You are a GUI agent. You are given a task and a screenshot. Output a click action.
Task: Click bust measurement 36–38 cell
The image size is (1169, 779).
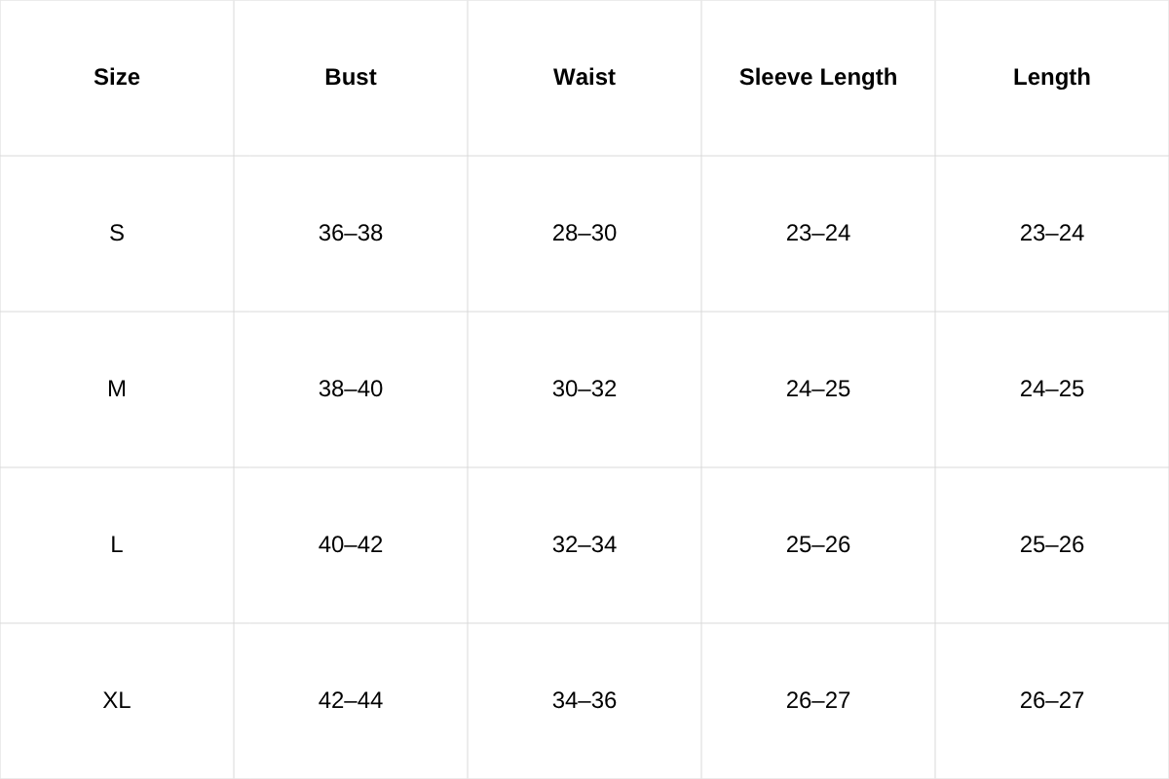pyautogui.click(x=351, y=233)
